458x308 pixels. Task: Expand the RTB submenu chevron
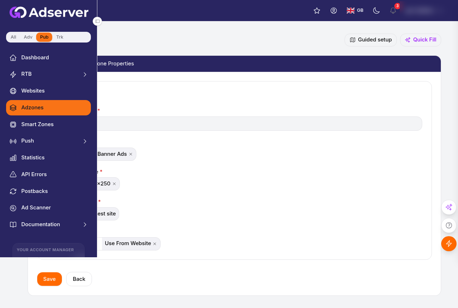coord(85,74)
